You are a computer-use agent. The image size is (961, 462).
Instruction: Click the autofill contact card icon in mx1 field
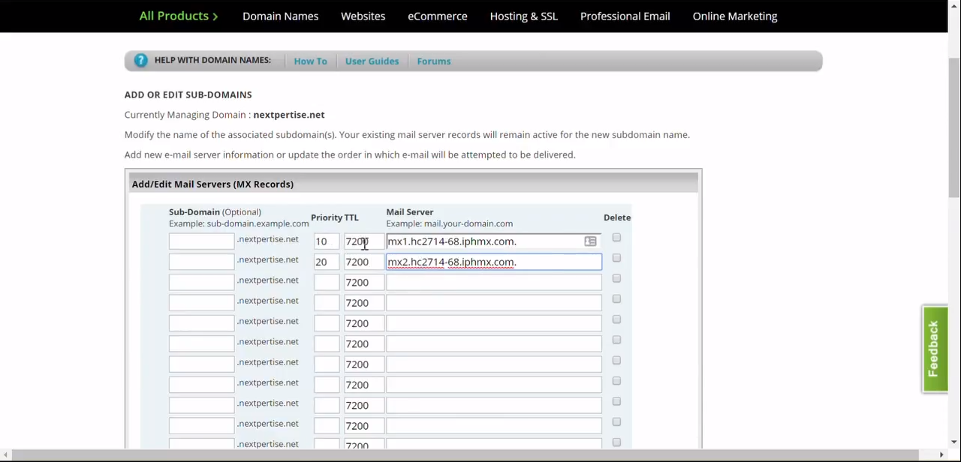tap(590, 241)
